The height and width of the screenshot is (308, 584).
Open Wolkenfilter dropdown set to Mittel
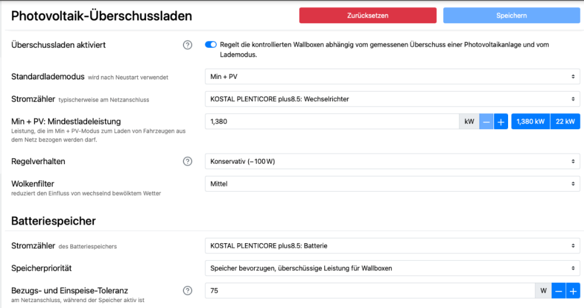click(392, 184)
